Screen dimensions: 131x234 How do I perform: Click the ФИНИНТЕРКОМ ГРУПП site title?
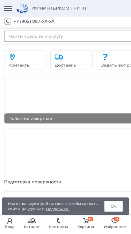coord(59,8)
